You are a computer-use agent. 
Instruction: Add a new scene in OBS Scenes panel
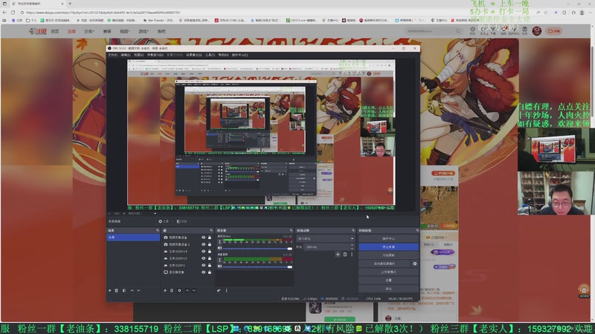coord(110,290)
